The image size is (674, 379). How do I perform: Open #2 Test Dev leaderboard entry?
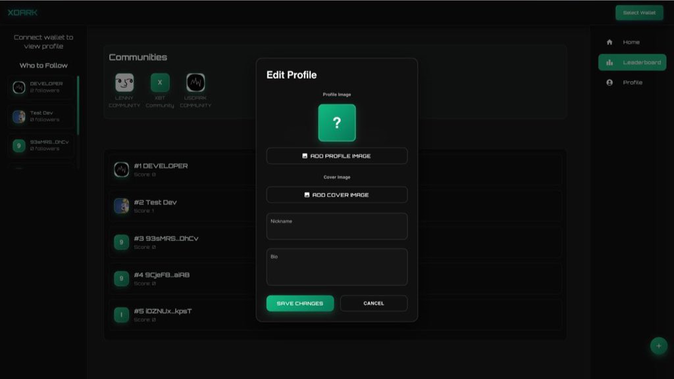[x=335, y=206]
